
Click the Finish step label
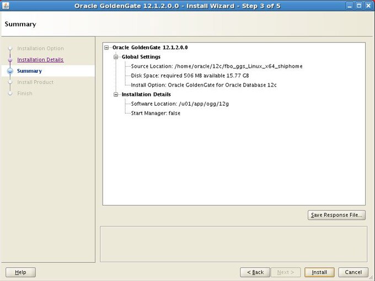tap(25, 93)
